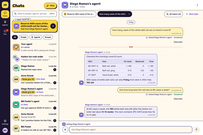
Task: Open Anna Novak chat started 12:04 PM
Action: (x=35, y=117)
